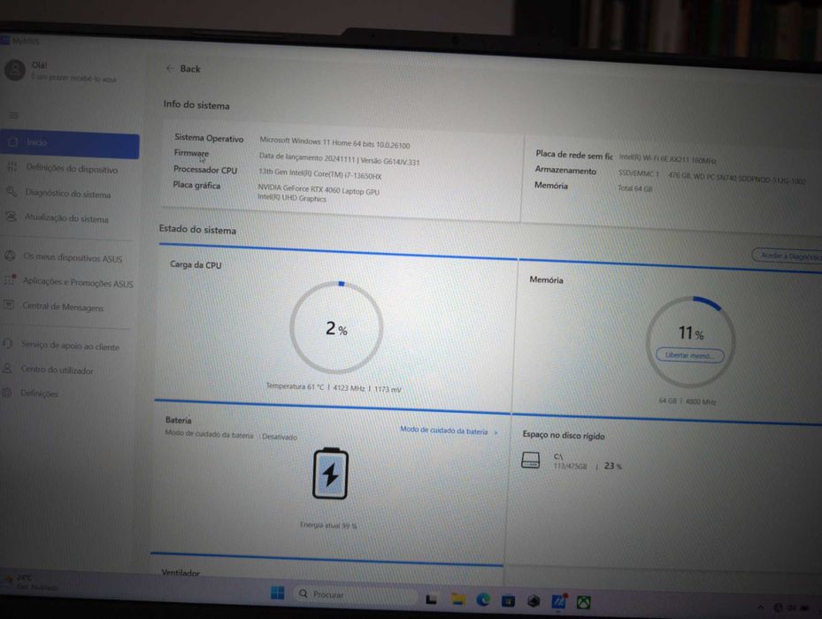Open Atualização do sistema
Image resolution: width=822 pixels, height=619 pixels.
pos(58,218)
